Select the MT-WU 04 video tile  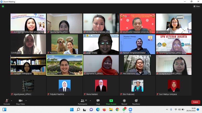(64, 65)
